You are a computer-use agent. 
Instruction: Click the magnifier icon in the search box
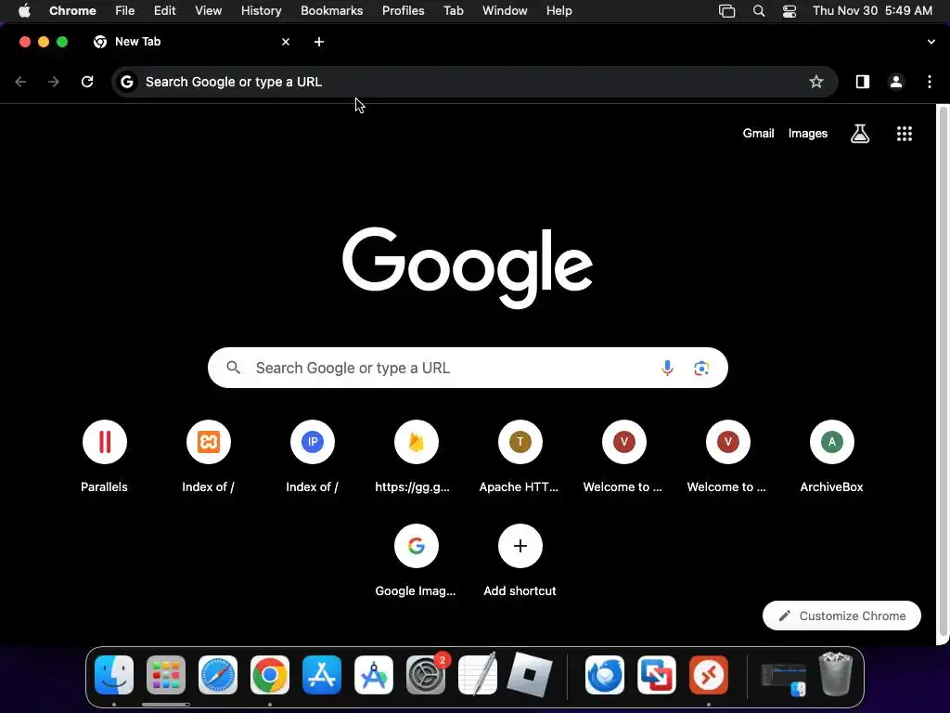pyautogui.click(x=233, y=368)
